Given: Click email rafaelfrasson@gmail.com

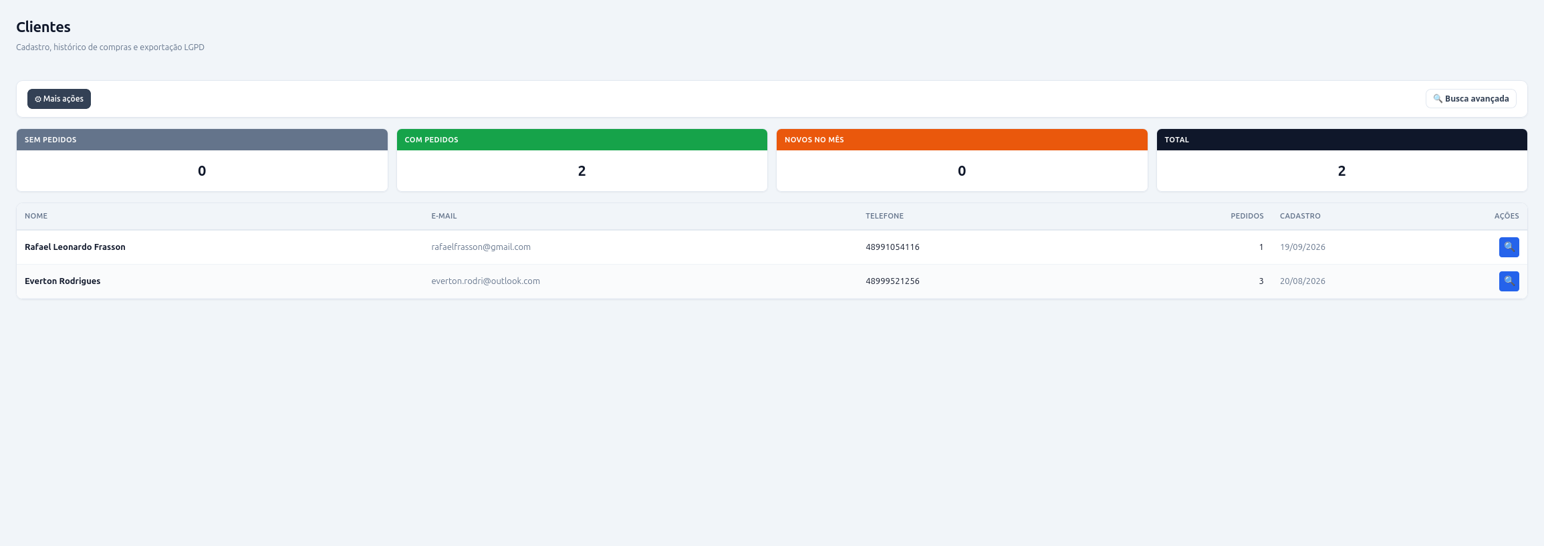Looking at the screenshot, I should point(481,247).
